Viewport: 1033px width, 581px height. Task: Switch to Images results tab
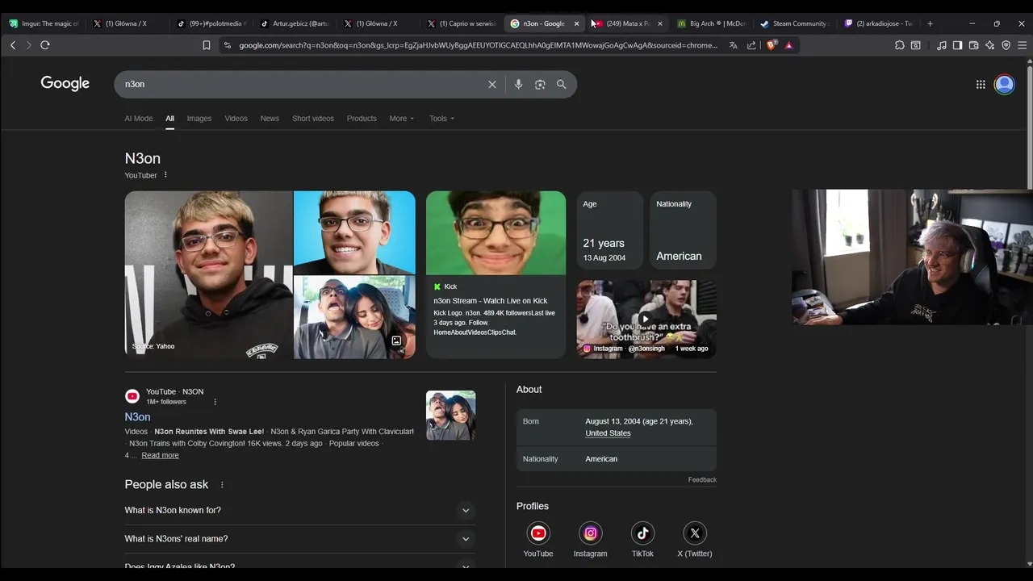(199, 119)
